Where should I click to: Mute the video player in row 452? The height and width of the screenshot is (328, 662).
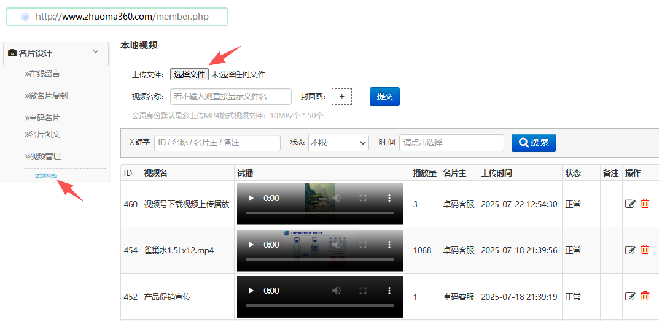click(x=337, y=291)
